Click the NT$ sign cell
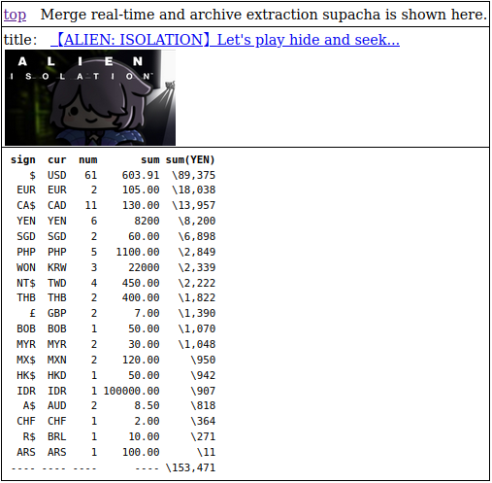The width and height of the screenshot is (492, 483). [x=26, y=283]
